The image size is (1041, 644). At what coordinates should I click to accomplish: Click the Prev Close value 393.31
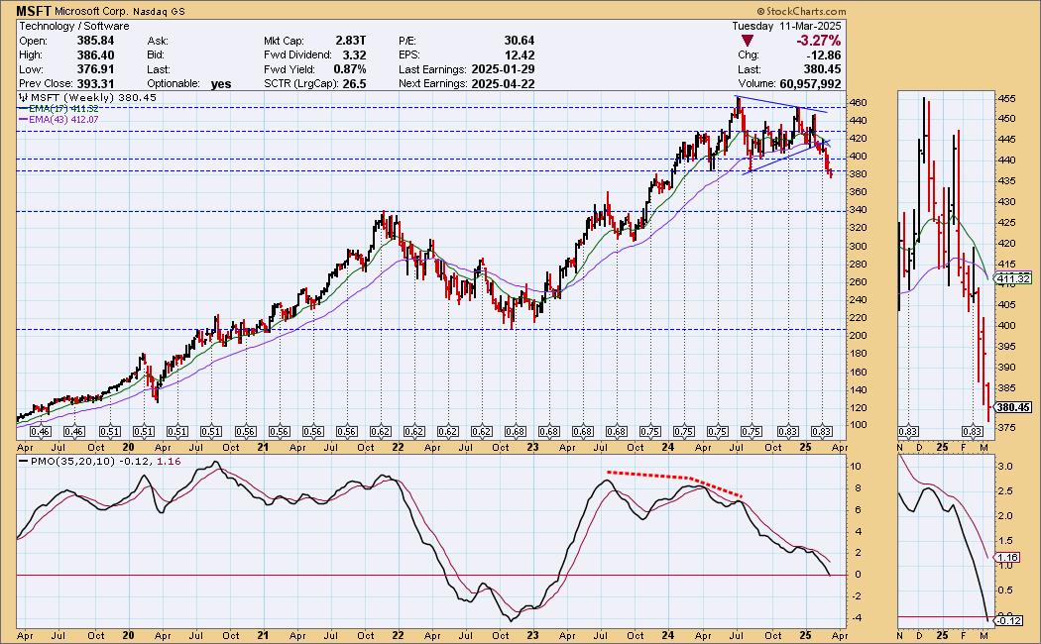pyautogui.click(x=95, y=83)
